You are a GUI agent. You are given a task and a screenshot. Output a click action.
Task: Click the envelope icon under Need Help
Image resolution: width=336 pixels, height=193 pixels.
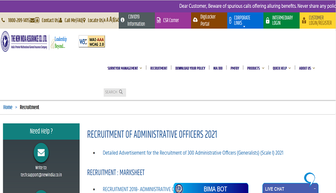pos(41,152)
